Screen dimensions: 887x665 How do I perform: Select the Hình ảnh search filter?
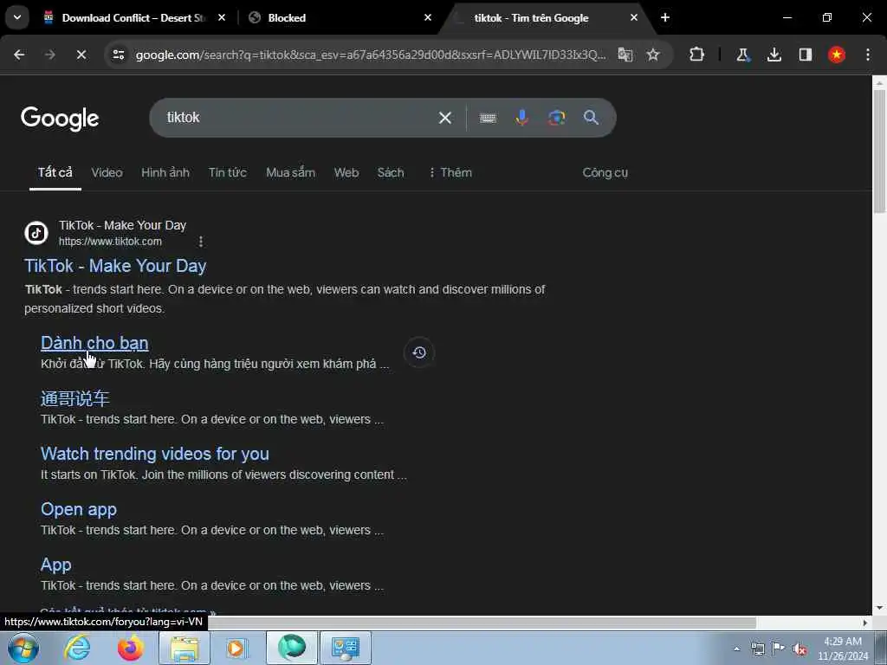pos(165,172)
